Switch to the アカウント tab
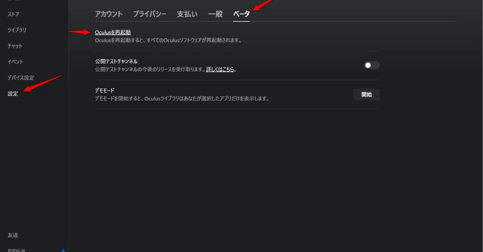 pos(109,14)
